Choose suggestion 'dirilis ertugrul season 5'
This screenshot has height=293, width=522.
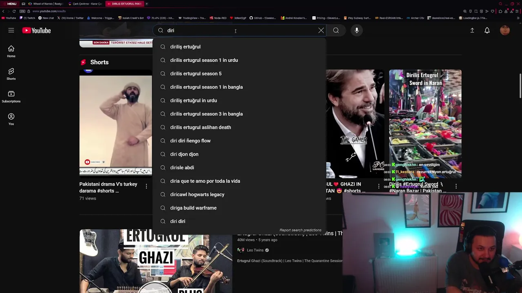pyautogui.click(x=239, y=74)
